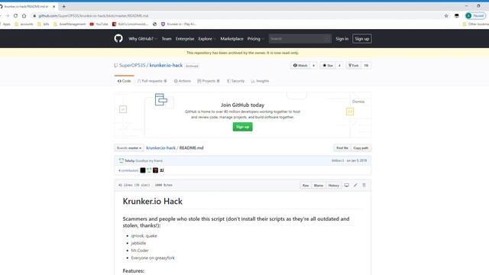
Task: Open the commit date on Jan 5, 2019
Action: (357, 160)
